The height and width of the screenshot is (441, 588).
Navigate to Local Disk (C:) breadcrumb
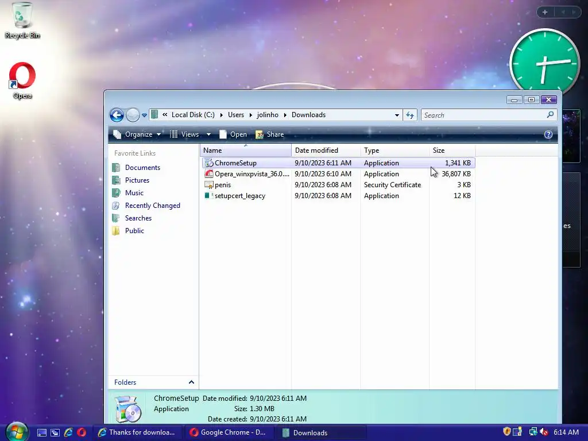(193, 115)
